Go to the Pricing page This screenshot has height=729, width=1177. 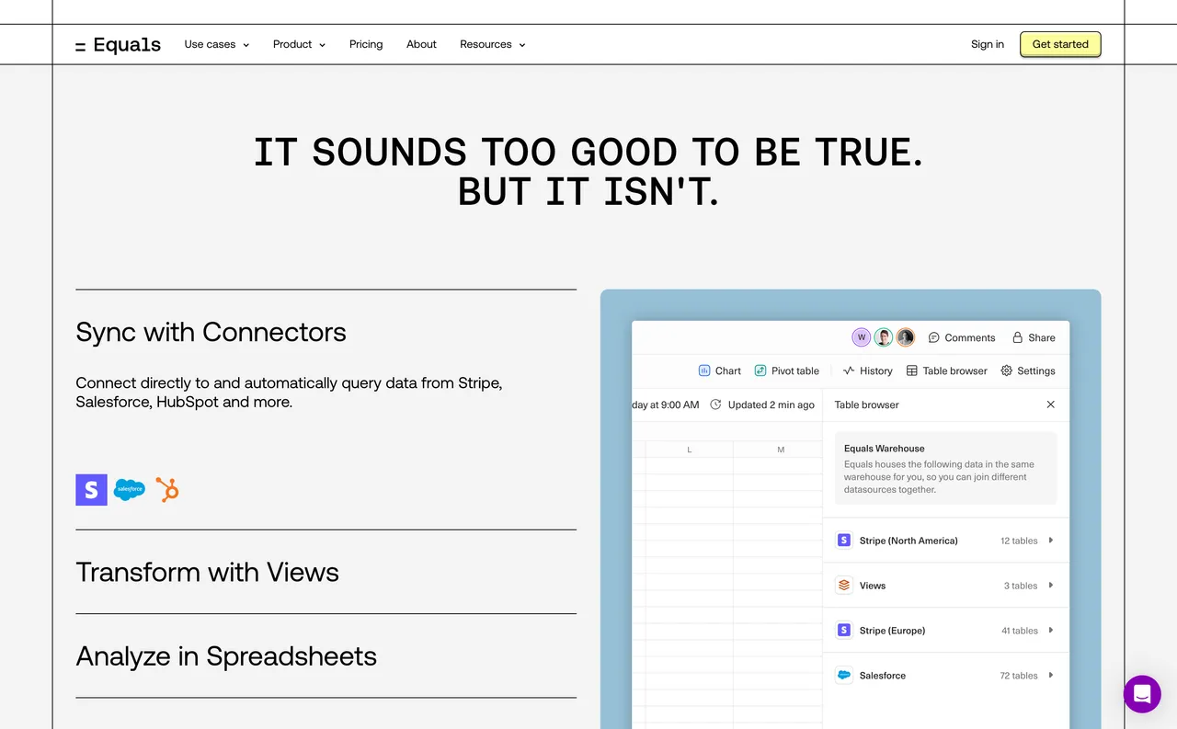pyautogui.click(x=365, y=44)
